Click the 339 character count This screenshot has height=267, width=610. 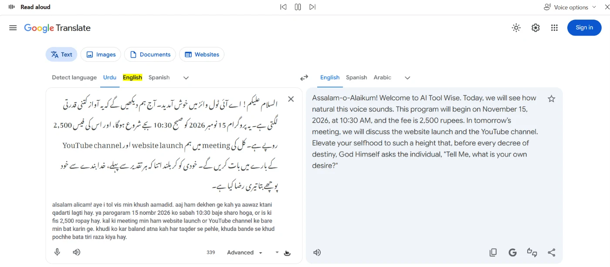pos(211,253)
